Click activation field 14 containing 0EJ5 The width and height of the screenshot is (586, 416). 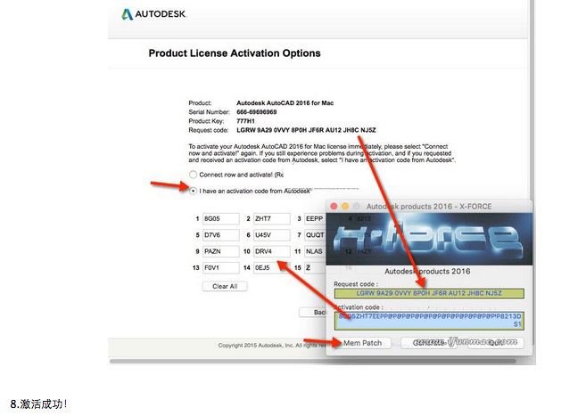pyautogui.click(x=272, y=268)
